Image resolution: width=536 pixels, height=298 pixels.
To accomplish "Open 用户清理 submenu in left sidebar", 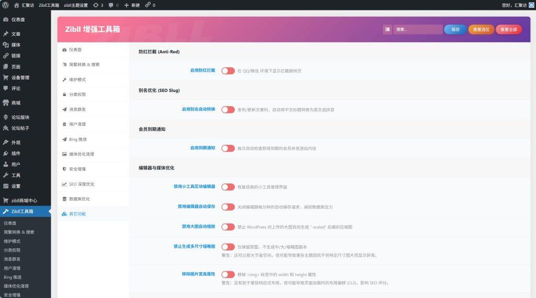I will point(12,268).
